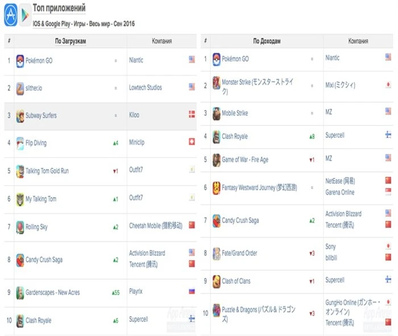Click the App Store icon in header

pyautogui.click(x=10, y=15)
